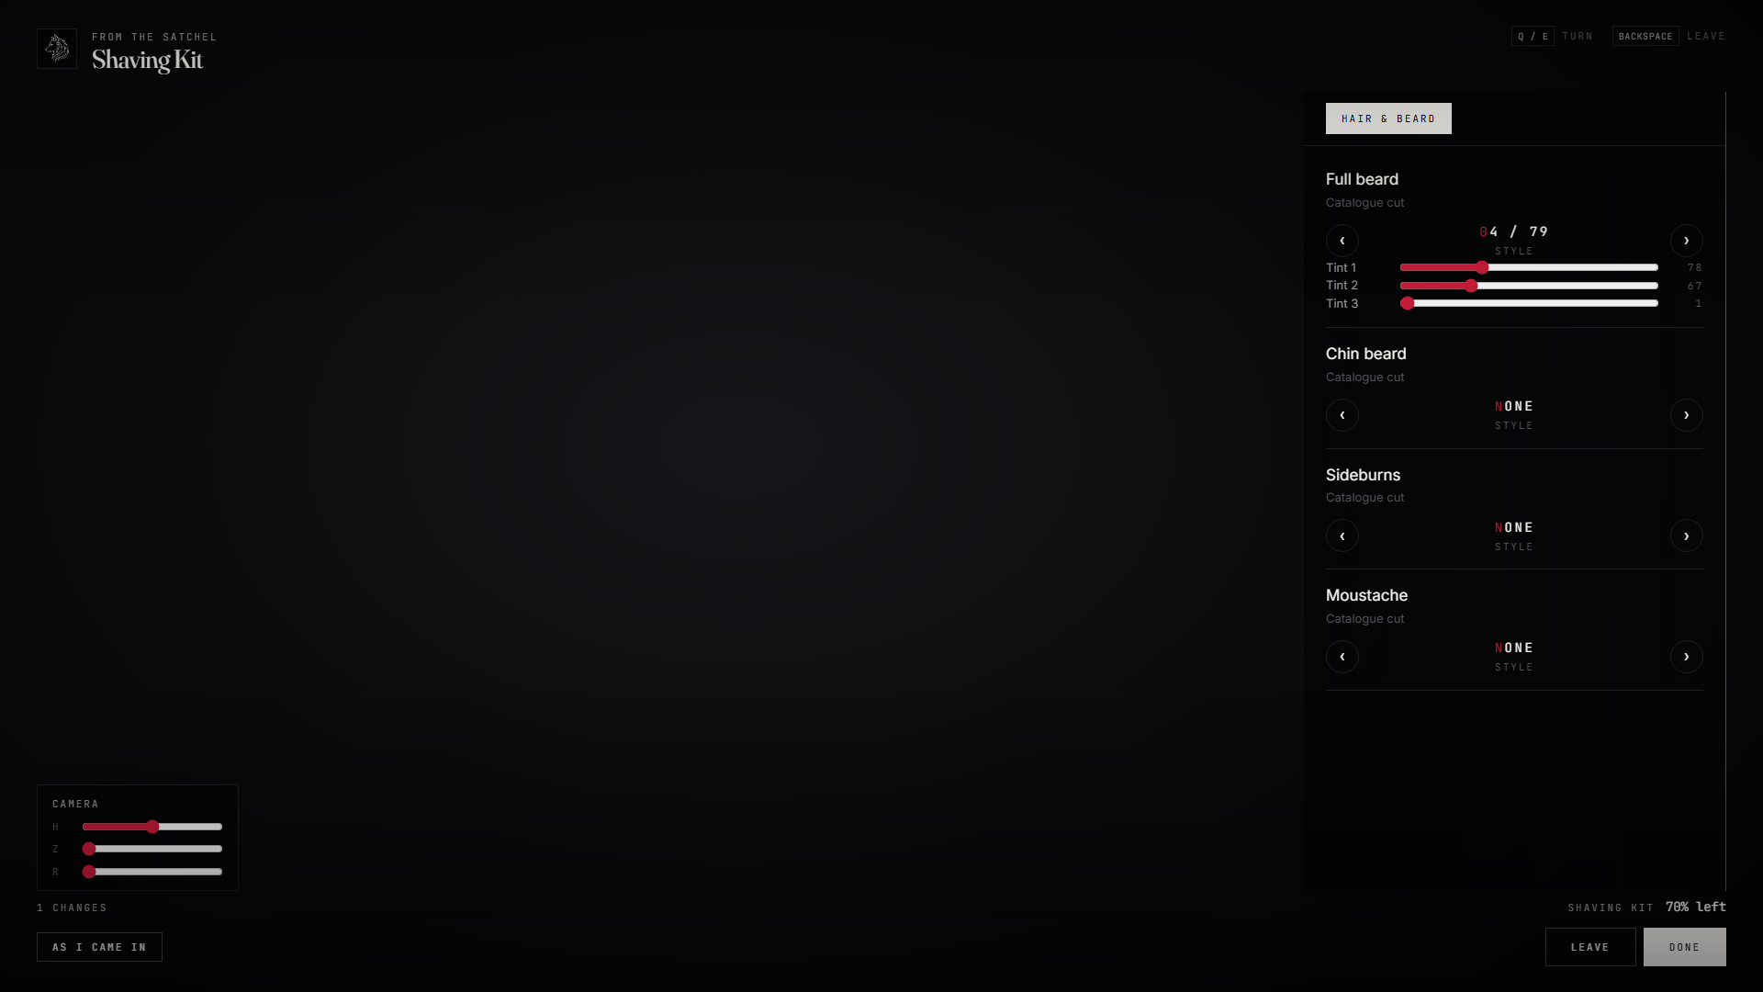Adjust the Full beard Tint 2 slider

point(1529,286)
